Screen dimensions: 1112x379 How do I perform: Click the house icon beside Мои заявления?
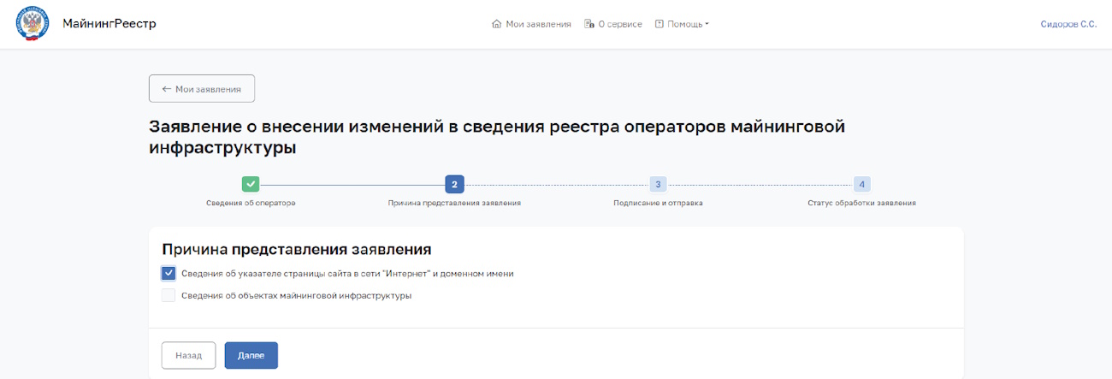tap(496, 24)
